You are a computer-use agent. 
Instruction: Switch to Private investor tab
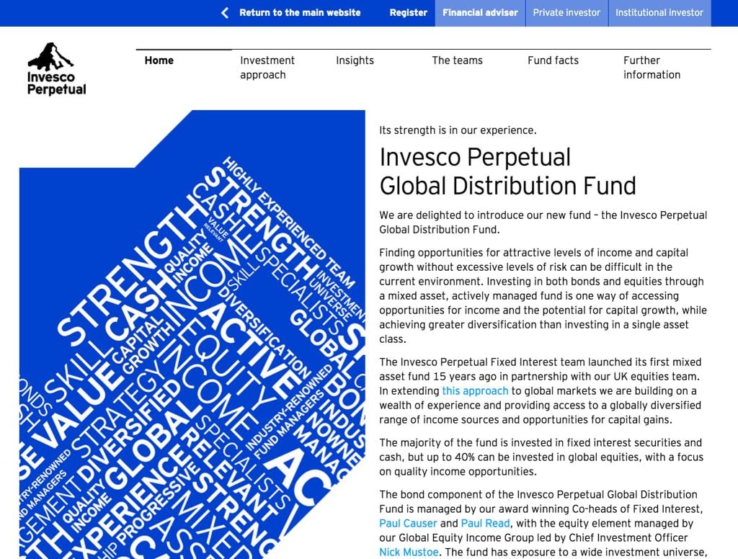coord(566,13)
